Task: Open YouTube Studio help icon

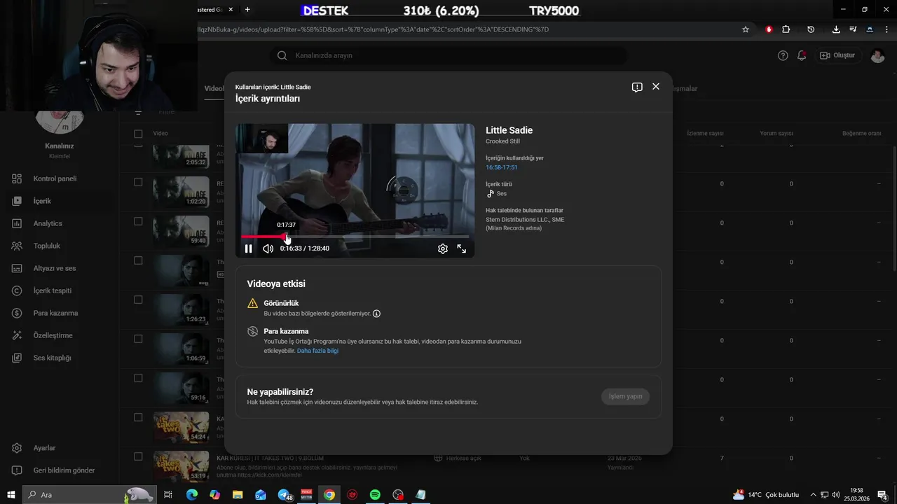Action: coord(783,55)
